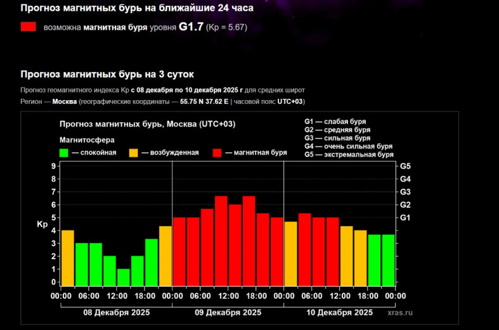Click the red storm alert indicator square
Screen dimensions: 499x330
pos(28,27)
